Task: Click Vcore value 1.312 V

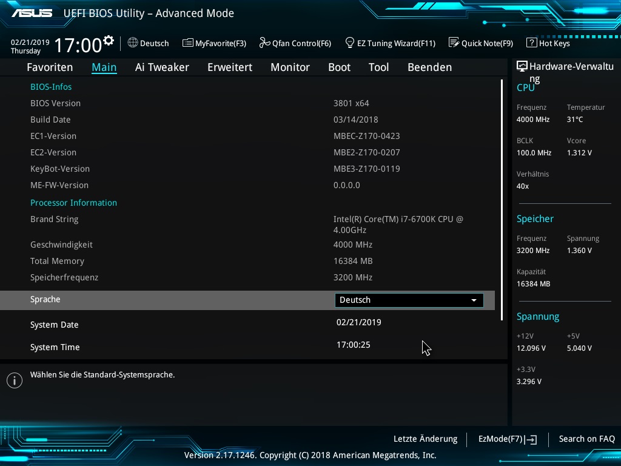Action: point(579,152)
